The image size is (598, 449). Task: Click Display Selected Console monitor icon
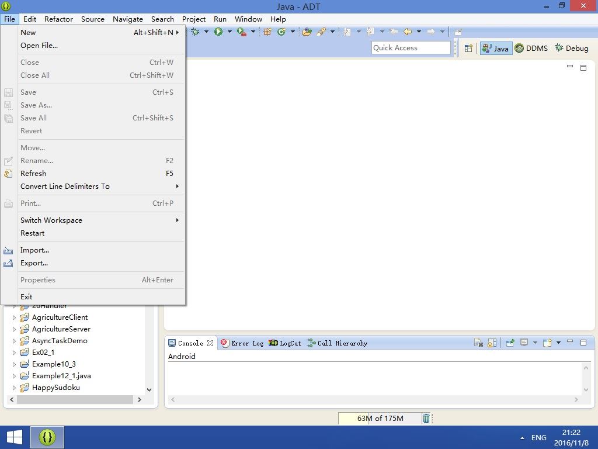point(524,343)
